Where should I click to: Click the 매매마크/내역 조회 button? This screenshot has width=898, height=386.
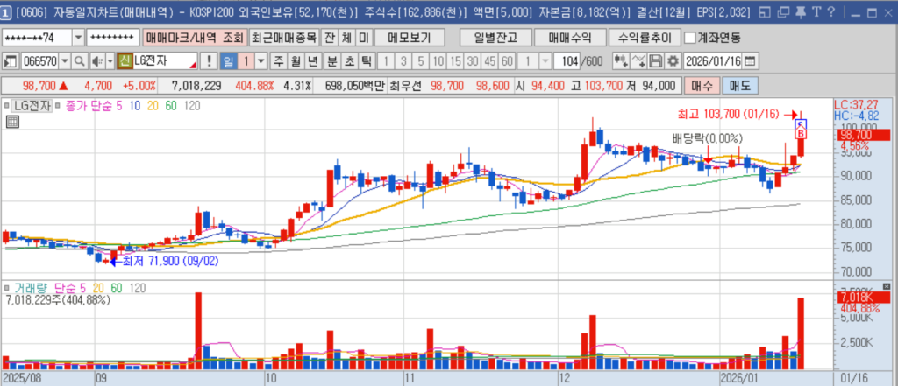tap(194, 38)
